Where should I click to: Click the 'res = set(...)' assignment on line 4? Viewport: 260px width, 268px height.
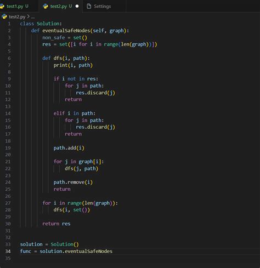pyautogui.click(x=100, y=44)
